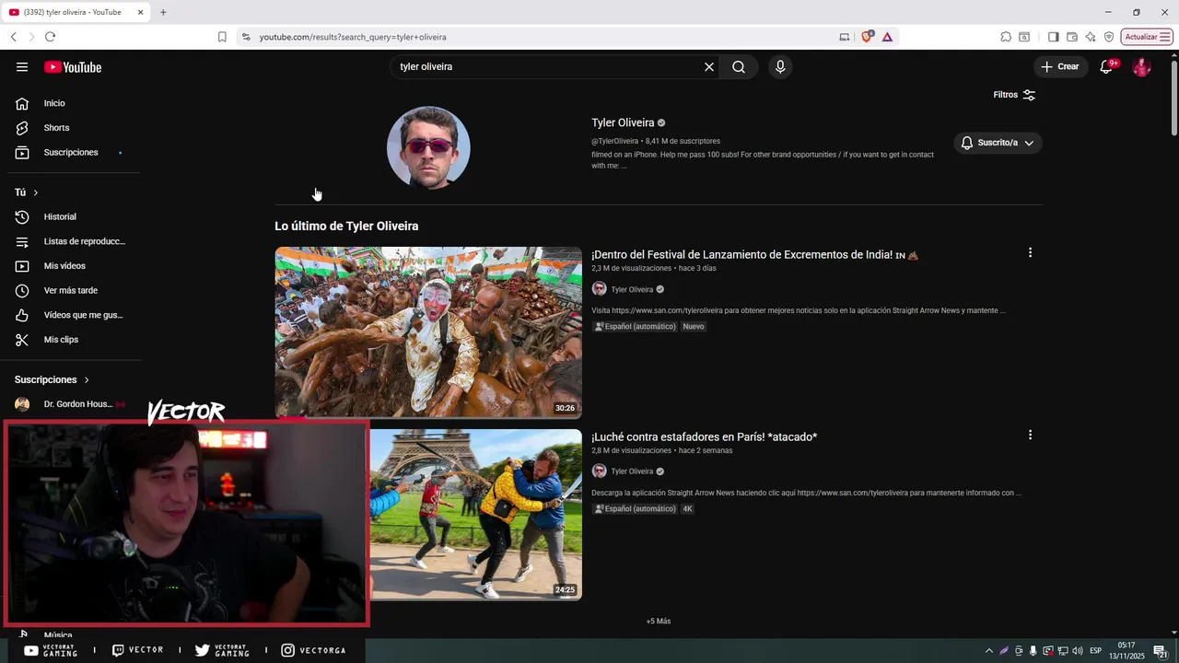This screenshot has height=663, width=1179.
Task: Click Tyler Oliveira avatar under París video
Action: coord(599,471)
